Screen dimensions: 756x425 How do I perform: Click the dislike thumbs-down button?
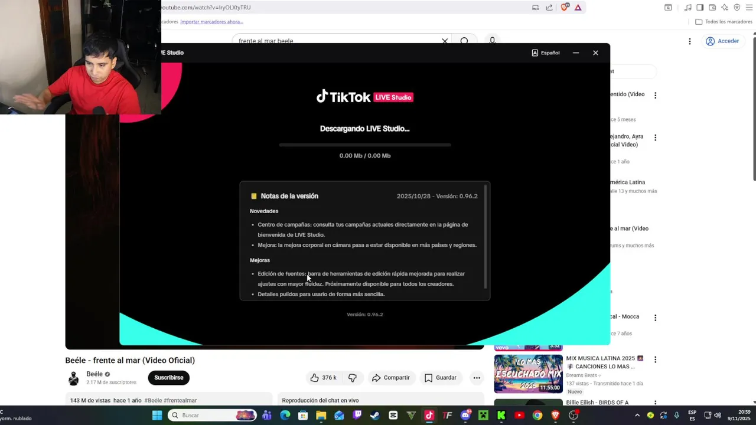pyautogui.click(x=353, y=378)
